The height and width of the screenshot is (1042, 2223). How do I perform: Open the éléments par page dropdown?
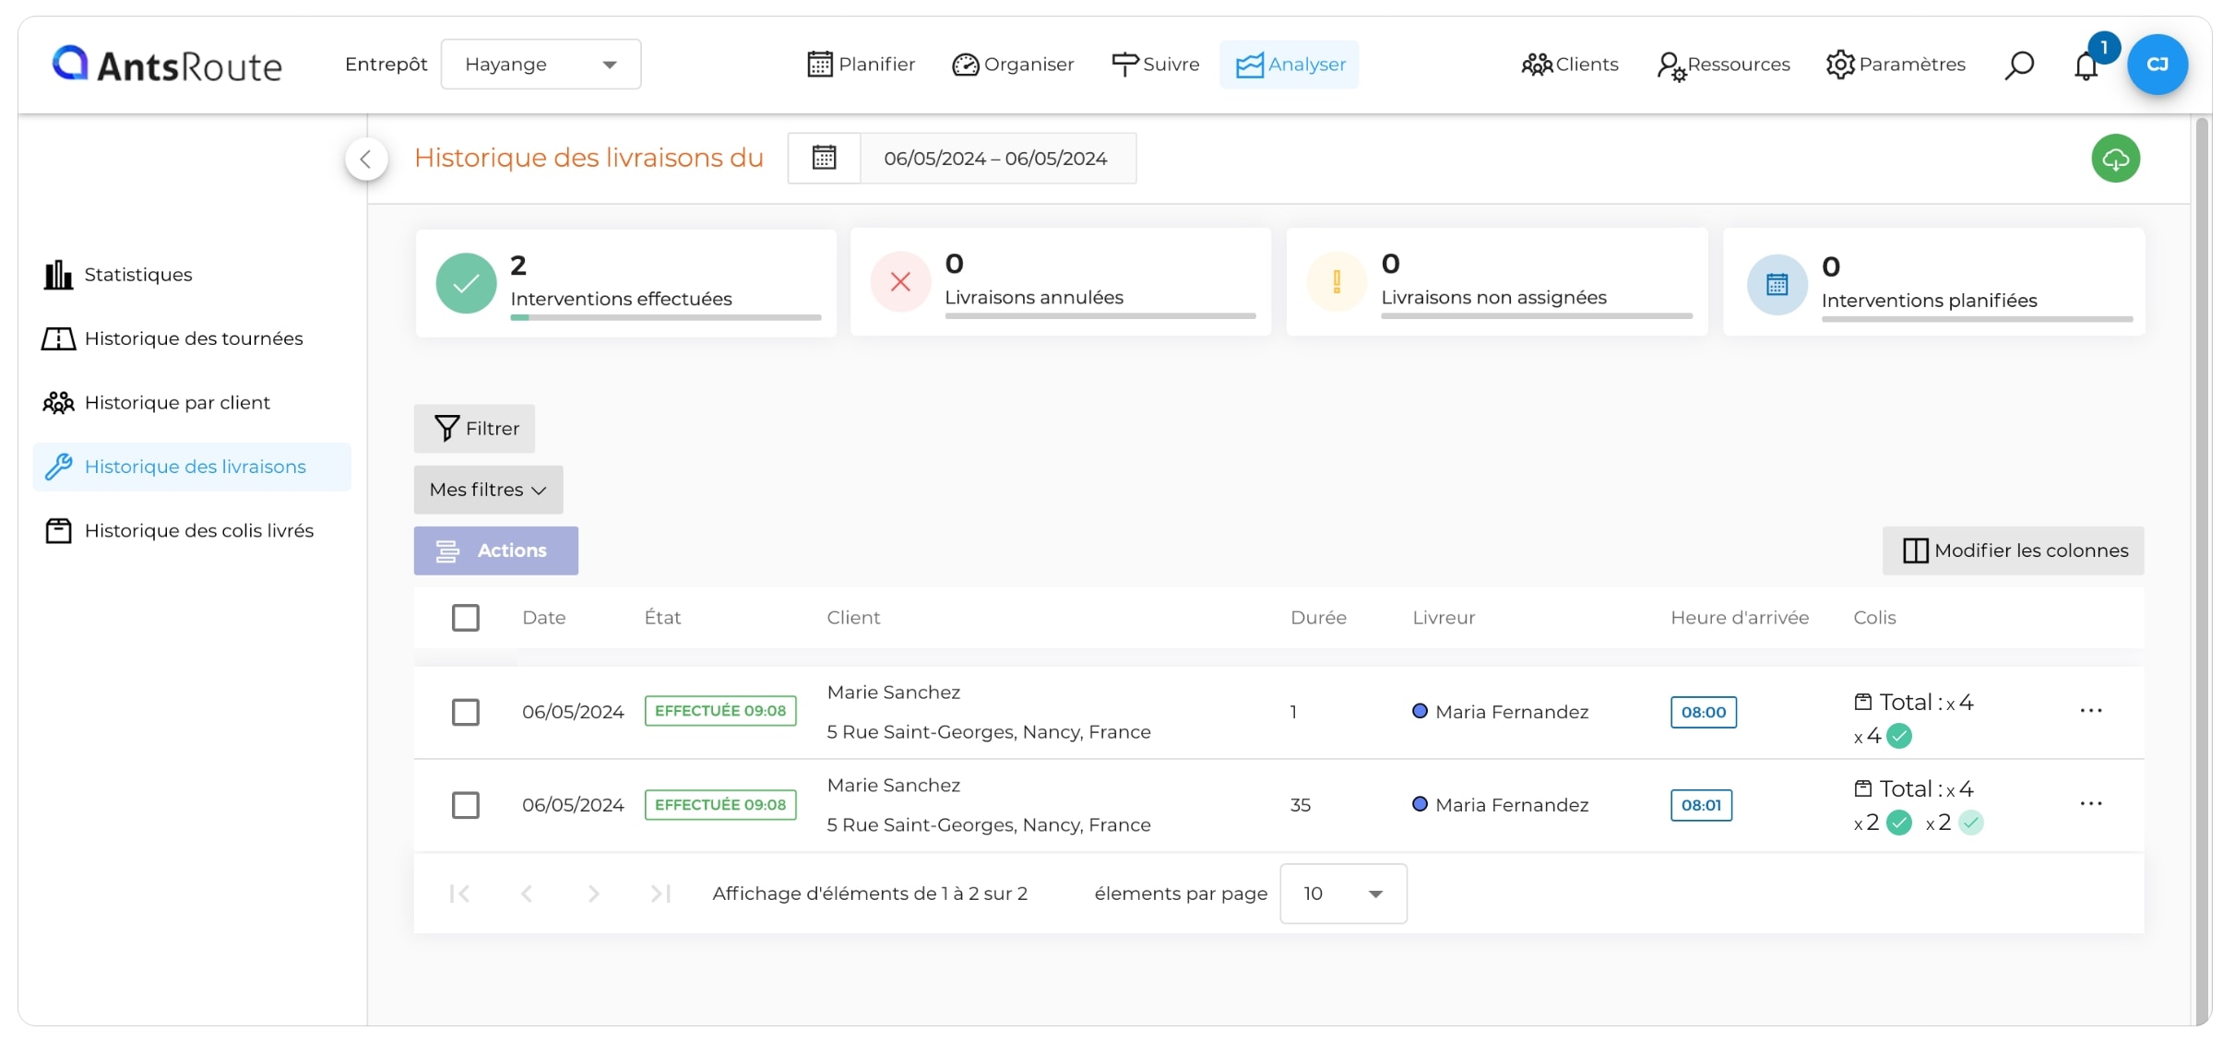click(x=1343, y=894)
